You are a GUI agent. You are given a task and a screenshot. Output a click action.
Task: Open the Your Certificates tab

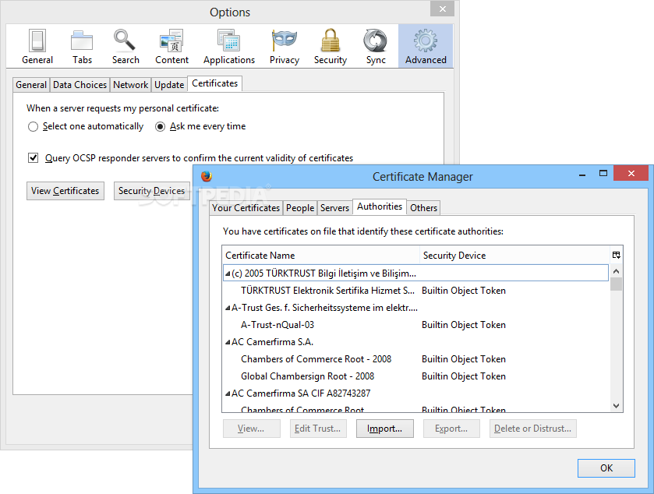[x=246, y=207]
